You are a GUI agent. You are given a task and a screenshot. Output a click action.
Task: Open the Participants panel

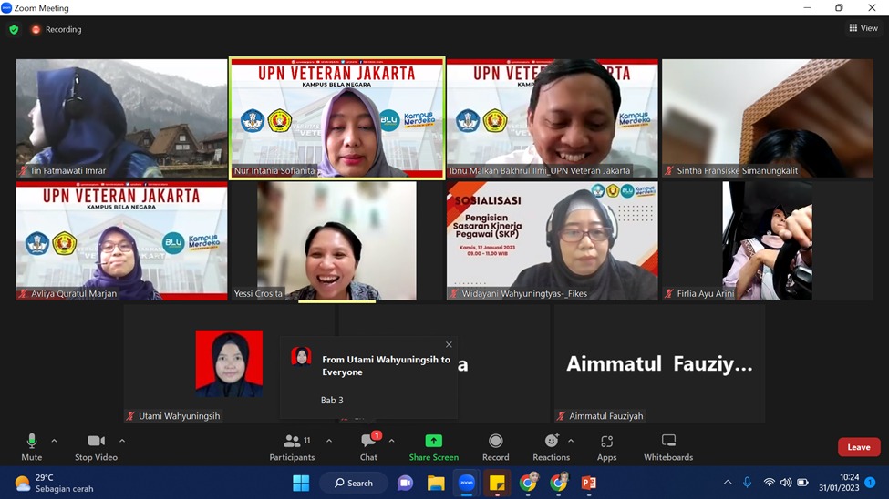(x=292, y=445)
